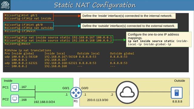Click the PC2 computer icon
Screen dimensions: 194x109
[15, 99]
